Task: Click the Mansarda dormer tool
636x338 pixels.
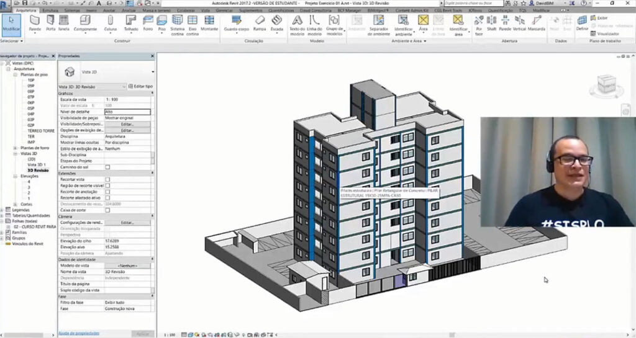Action: coord(537,23)
